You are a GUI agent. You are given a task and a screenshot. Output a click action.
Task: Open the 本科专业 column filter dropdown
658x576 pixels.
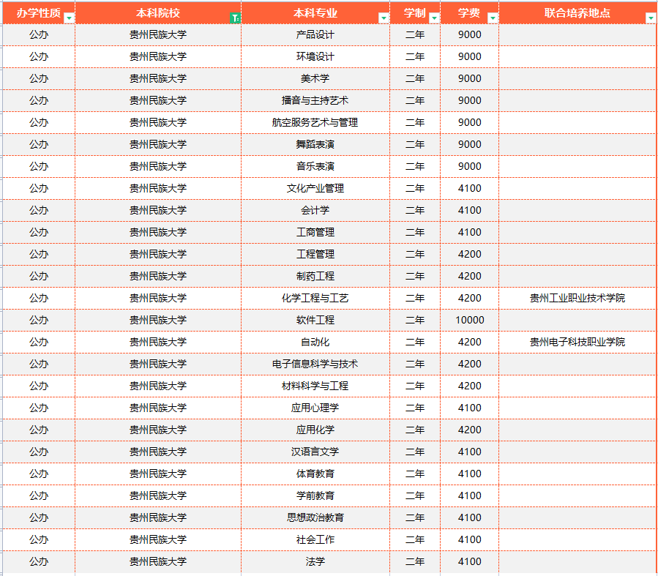383,18
